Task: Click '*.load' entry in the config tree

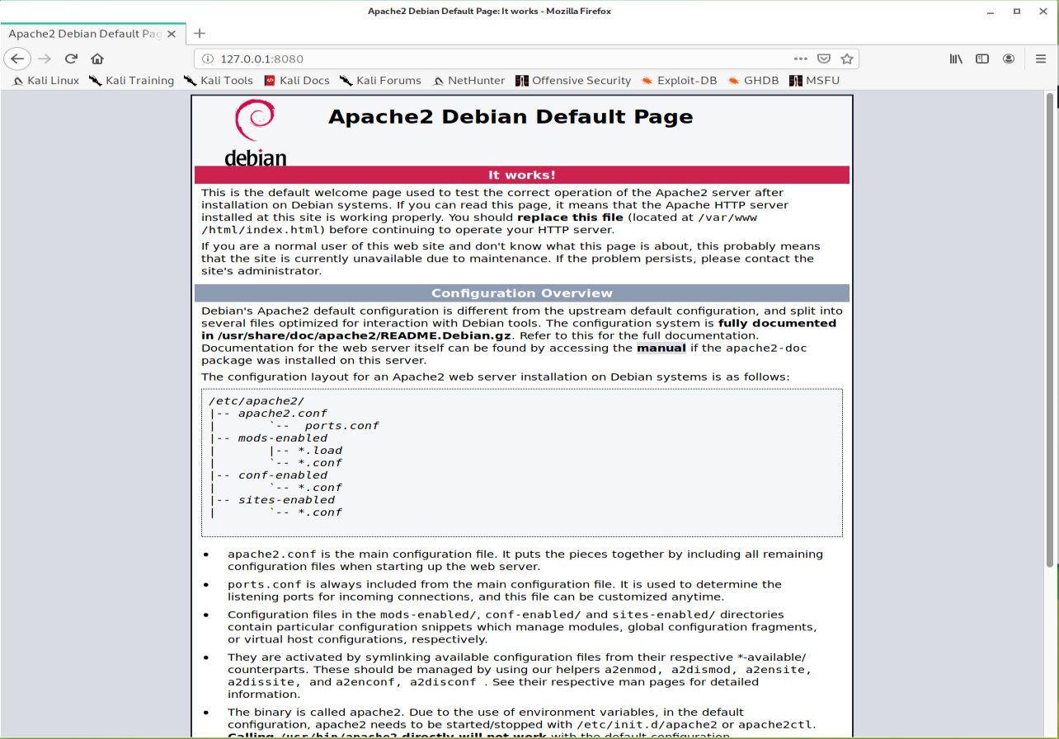Action: coord(320,451)
